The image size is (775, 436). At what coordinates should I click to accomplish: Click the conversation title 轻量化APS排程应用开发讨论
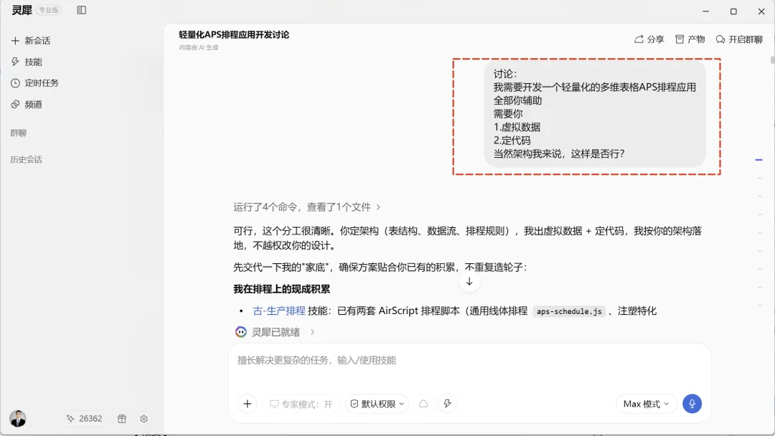(x=234, y=34)
